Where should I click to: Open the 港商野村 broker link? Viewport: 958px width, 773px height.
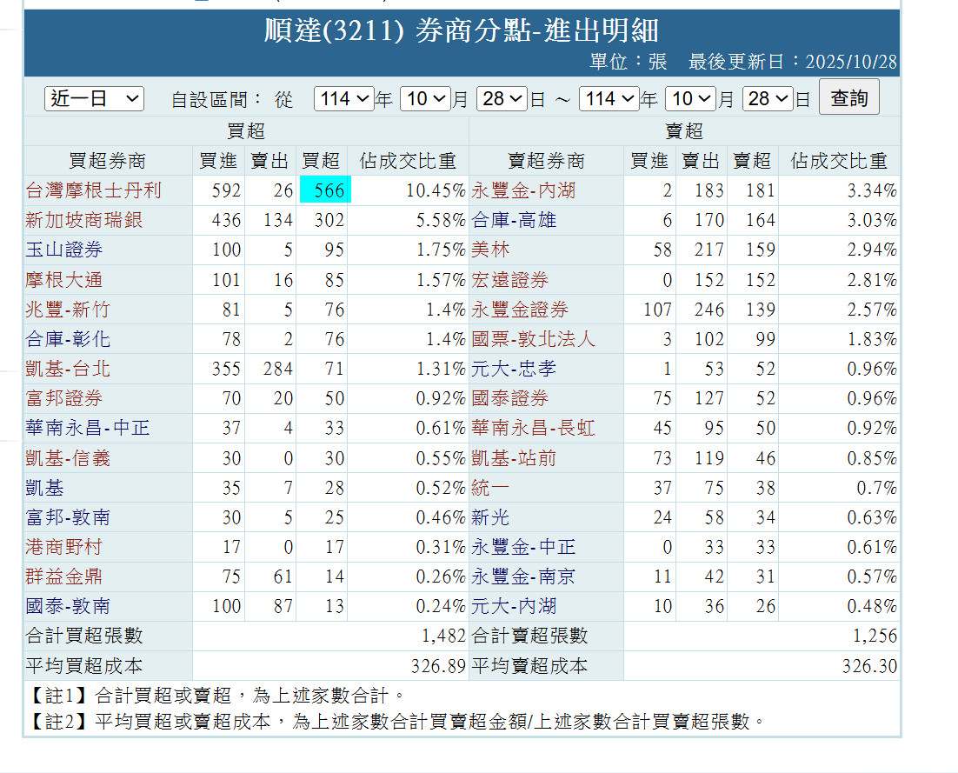click(64, 547)
